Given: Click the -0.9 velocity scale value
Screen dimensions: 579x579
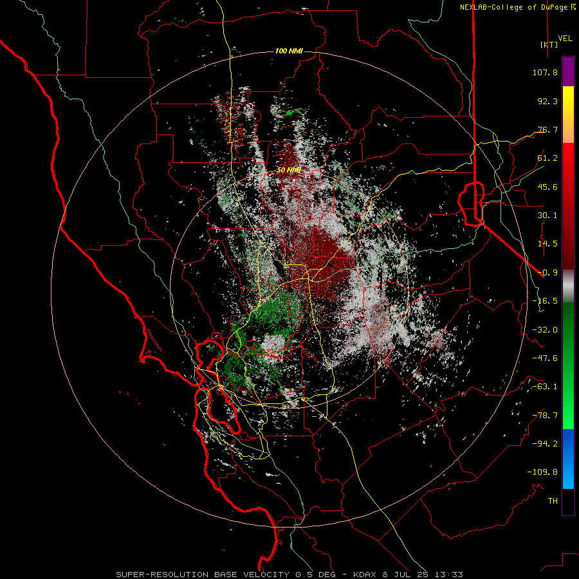Looking at the screenshot, I should point(547,273).
